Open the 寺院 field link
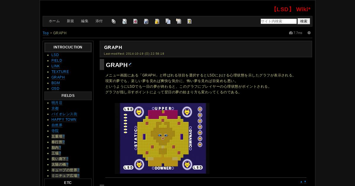 [55, 131]
